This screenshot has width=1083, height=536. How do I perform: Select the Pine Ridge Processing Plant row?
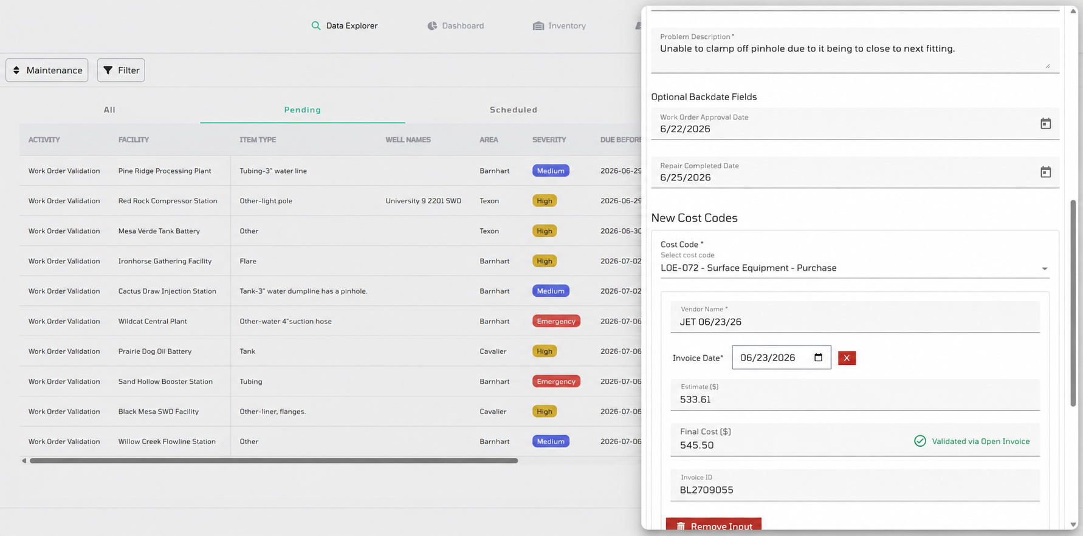[x=331, y=171]
